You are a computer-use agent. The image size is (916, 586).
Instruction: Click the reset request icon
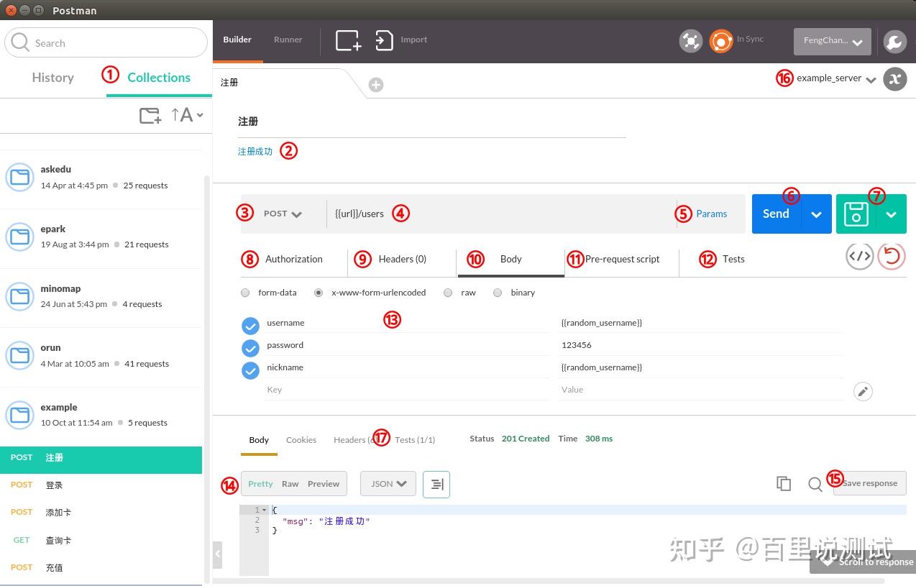(x=892, y=256)
